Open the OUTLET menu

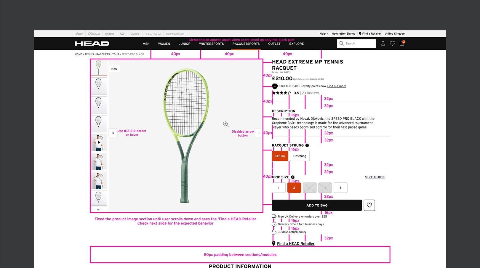[x=274, y=44]
